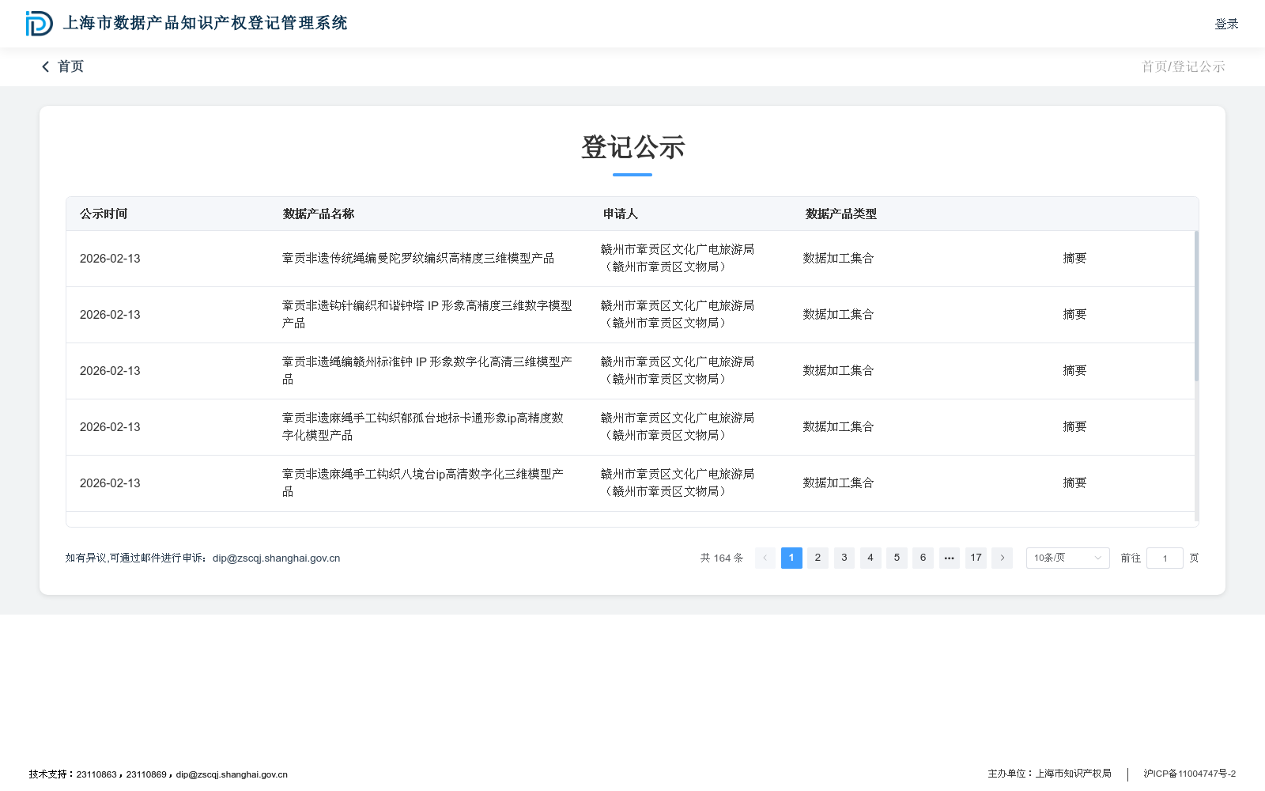Click the 登记公示 page heading

(632, 148)
